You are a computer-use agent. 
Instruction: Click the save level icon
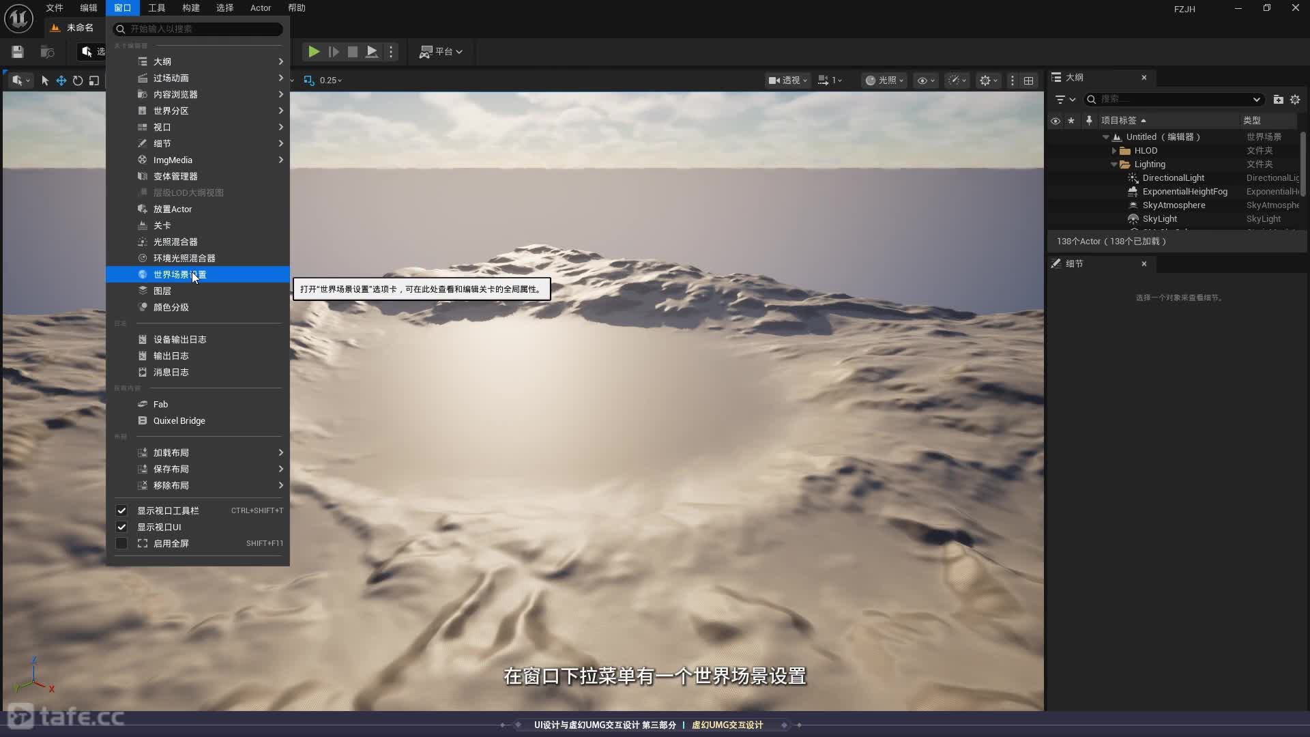pos(18,52)
